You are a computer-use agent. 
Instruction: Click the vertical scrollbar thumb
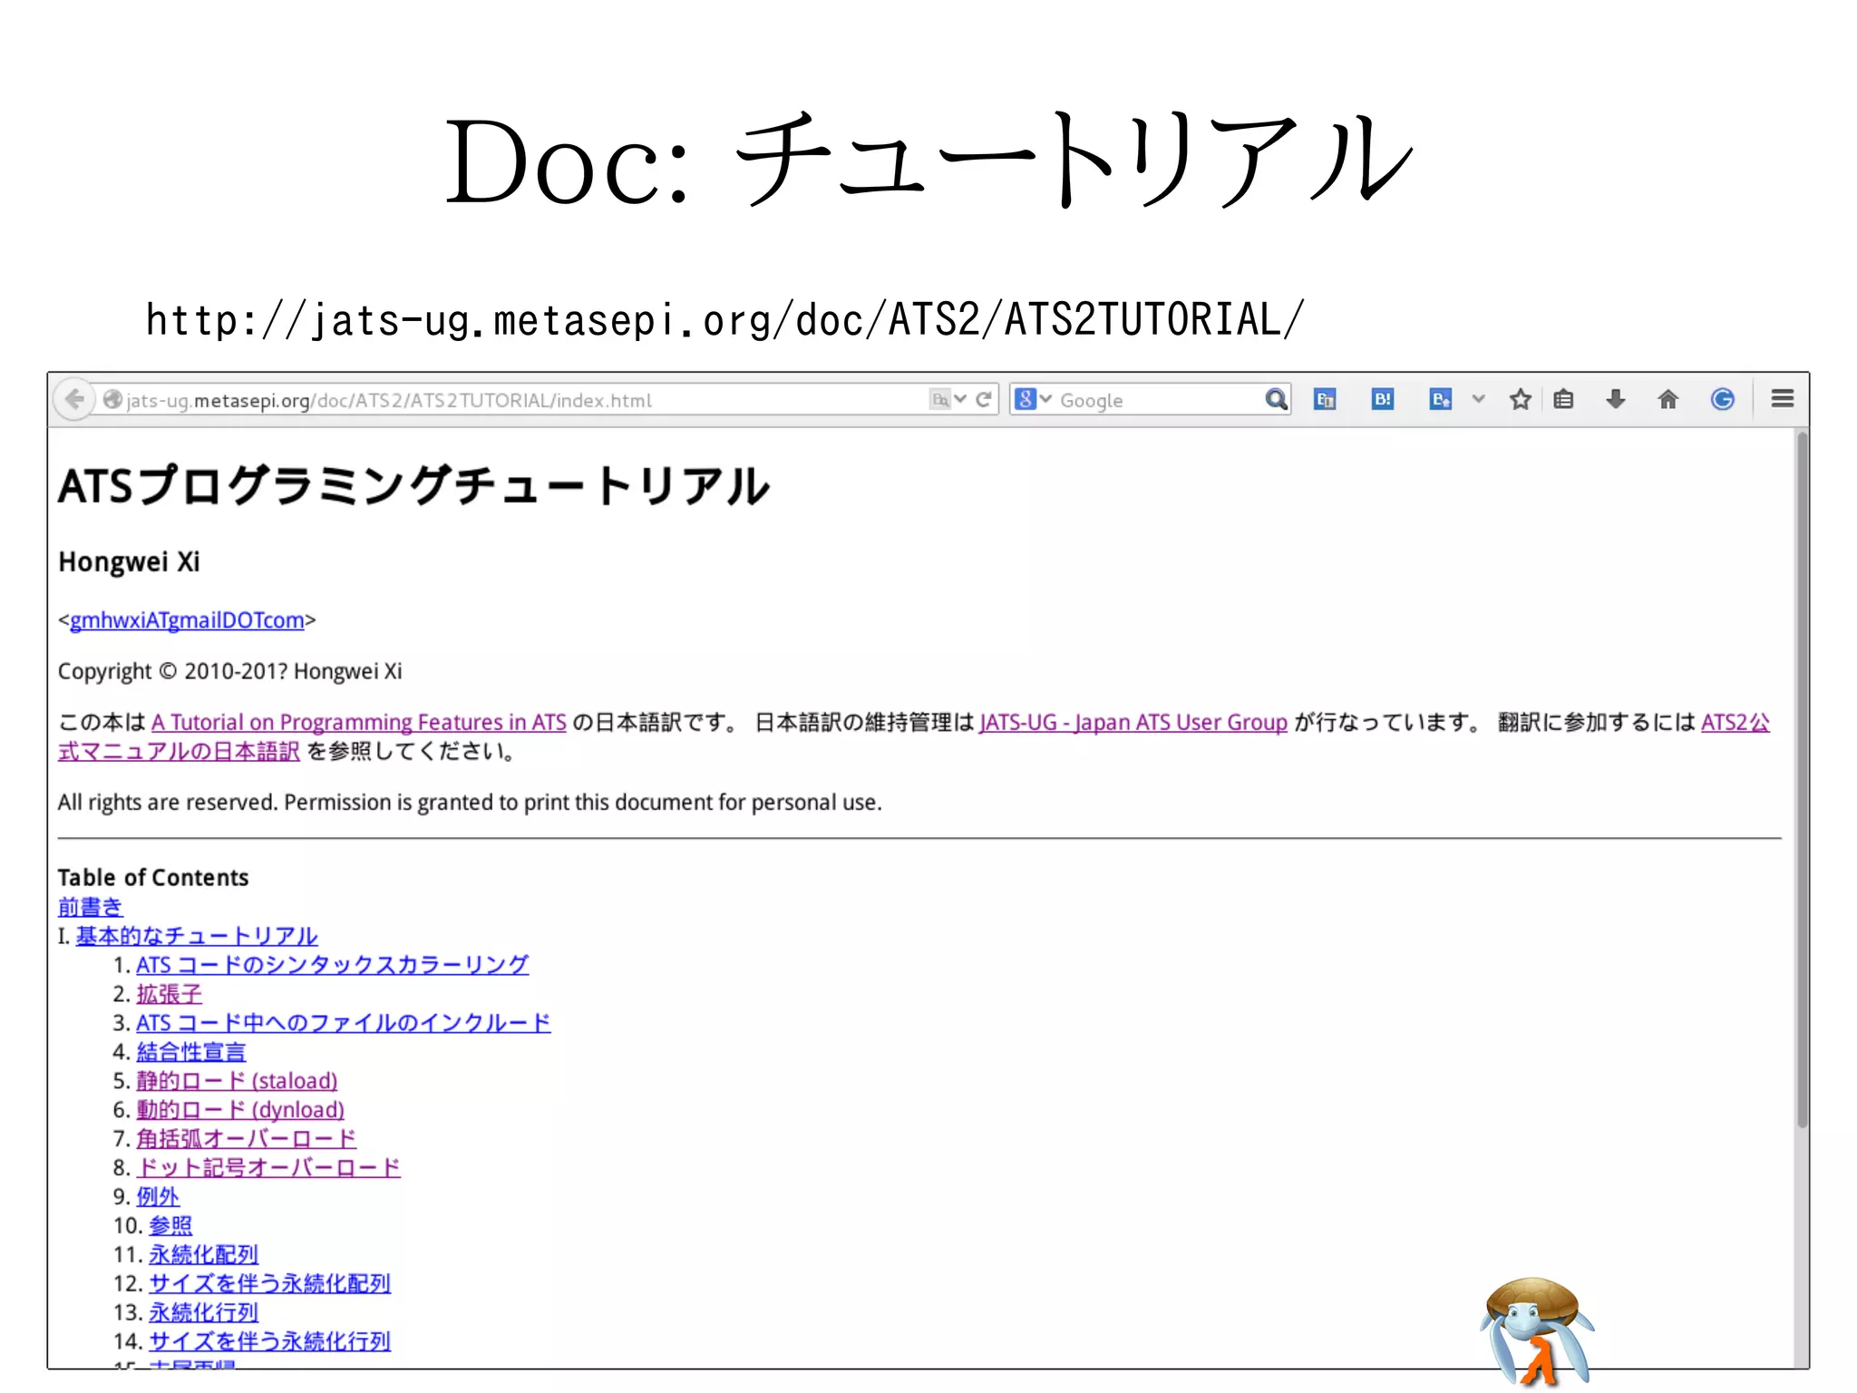pos(1803,780)
